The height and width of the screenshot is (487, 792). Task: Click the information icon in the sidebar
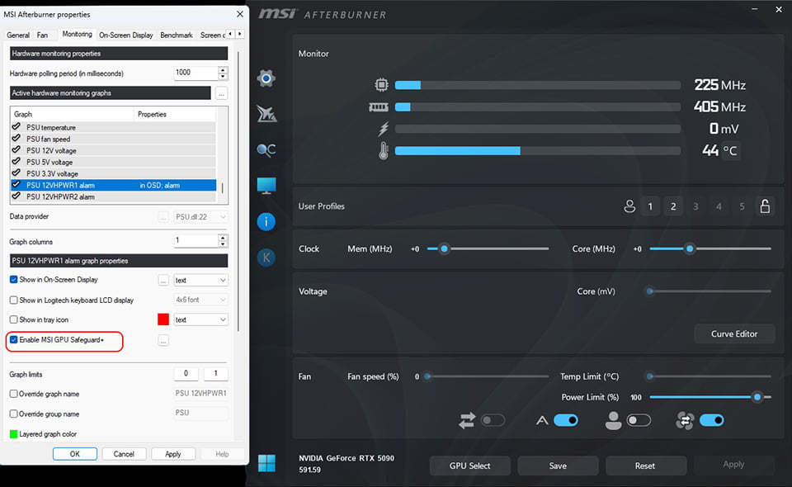[x=266, y=221]
